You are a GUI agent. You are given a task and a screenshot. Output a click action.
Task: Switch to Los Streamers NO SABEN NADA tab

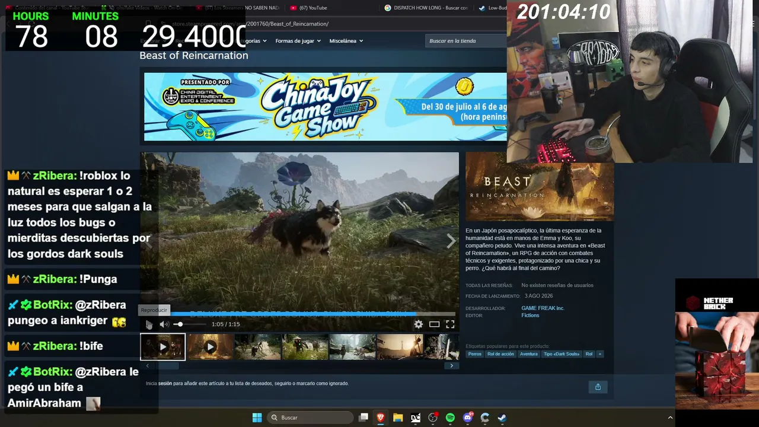click(x=237, y=8)
